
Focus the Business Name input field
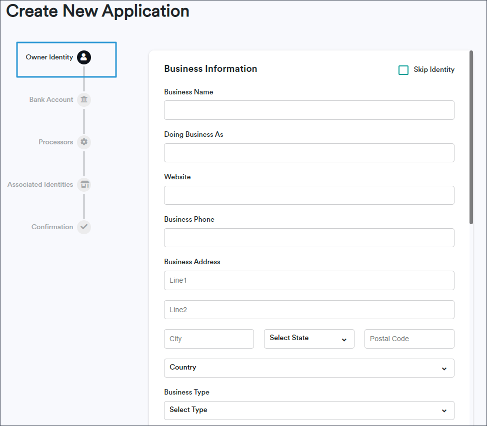point(309,110)
